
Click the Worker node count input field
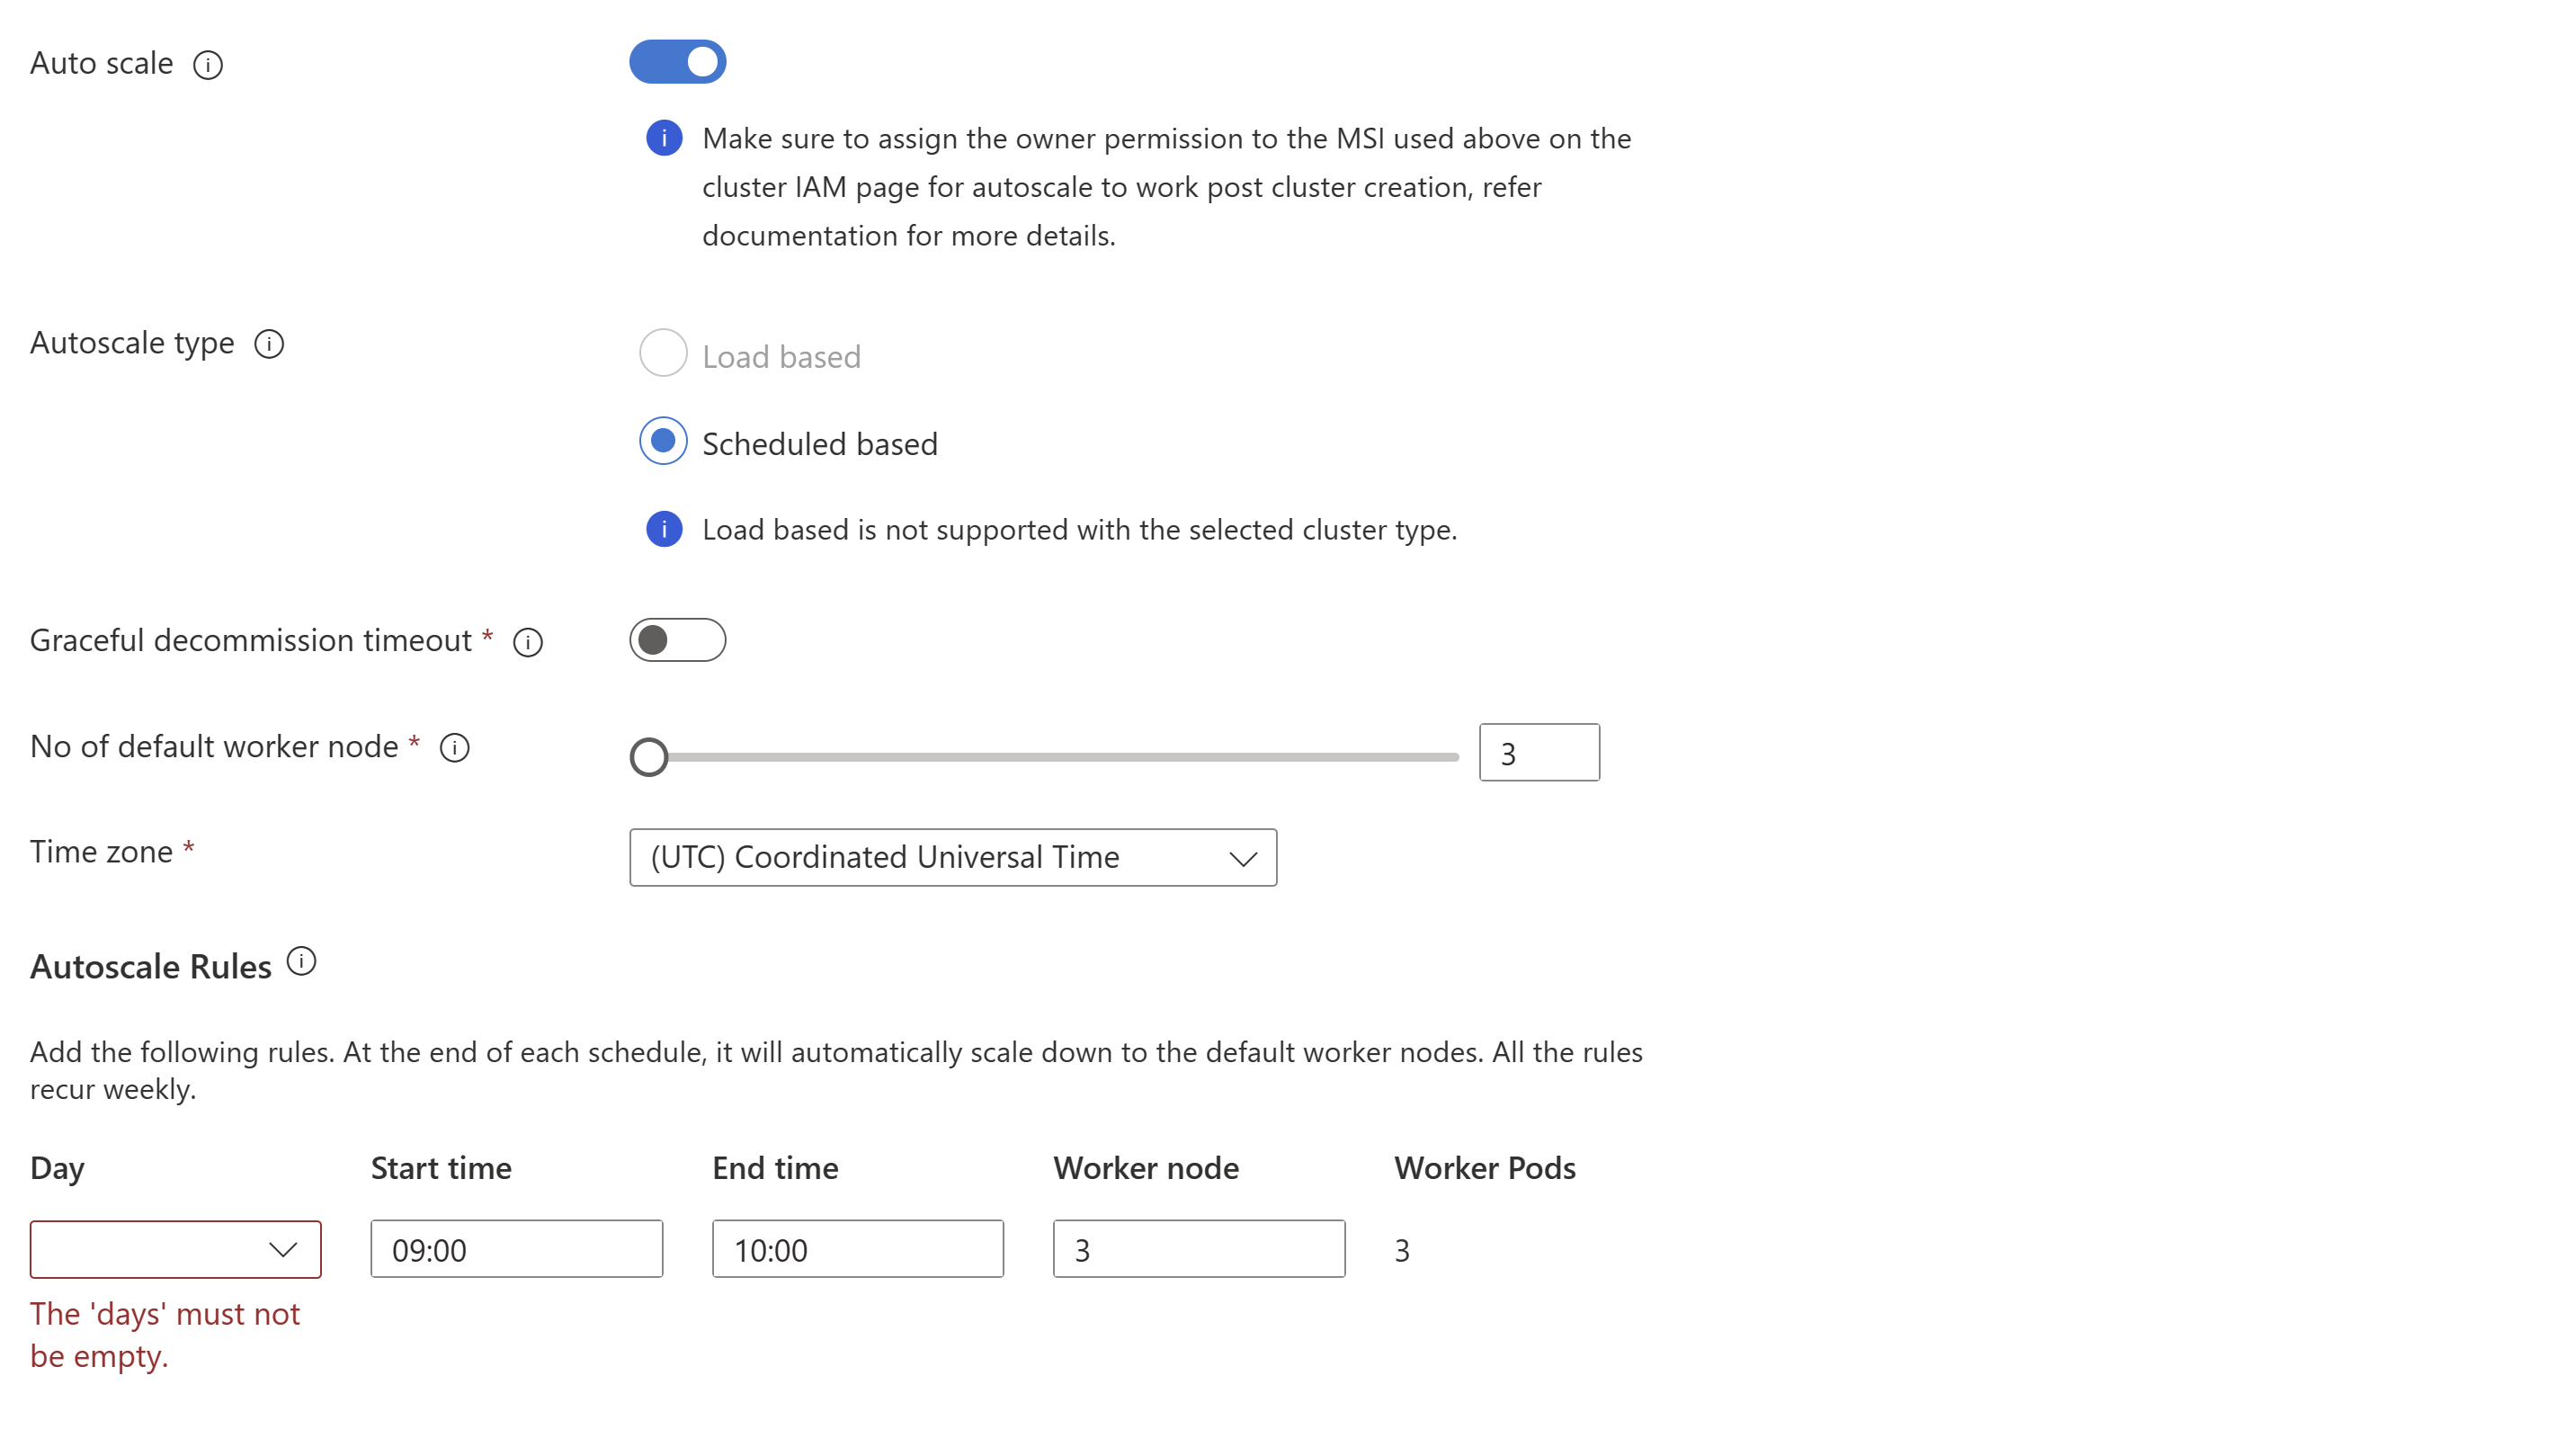click(1202, 1249)
